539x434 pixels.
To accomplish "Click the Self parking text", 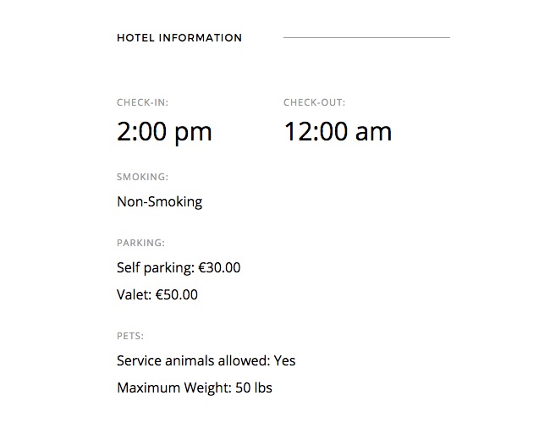I will click(155, 268).
